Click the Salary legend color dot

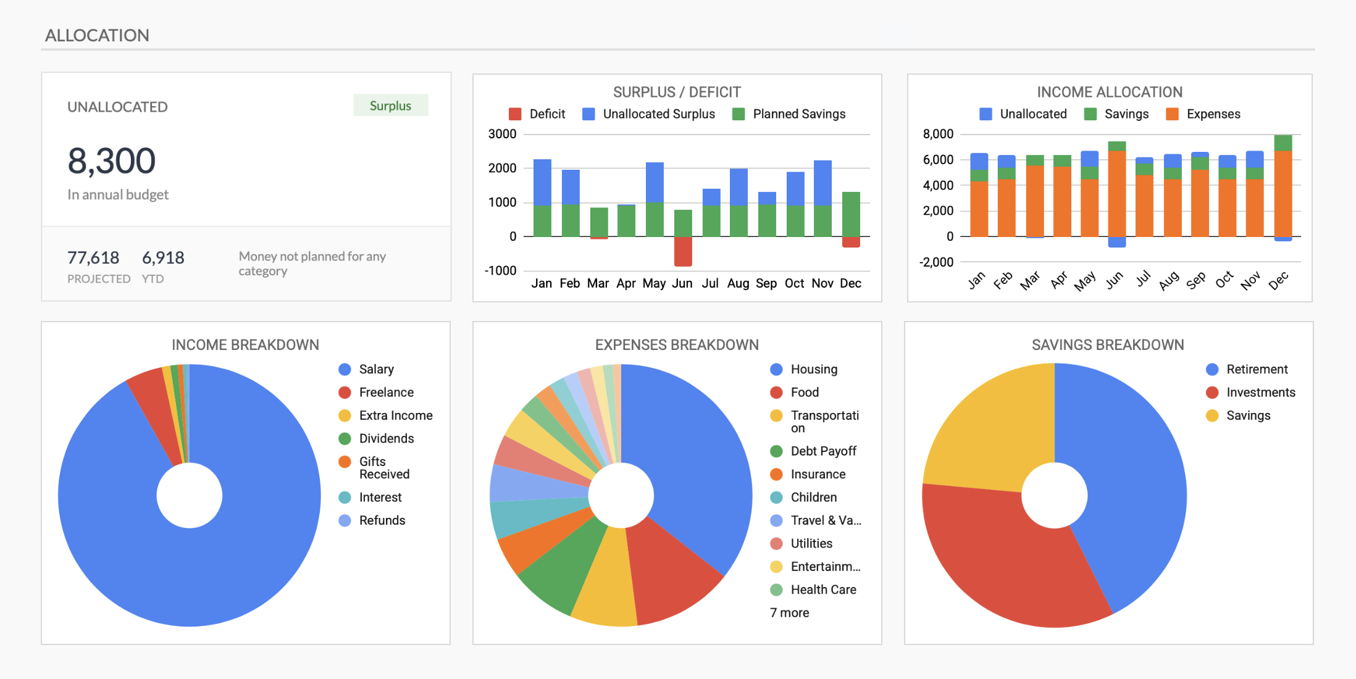click(345, 369)
